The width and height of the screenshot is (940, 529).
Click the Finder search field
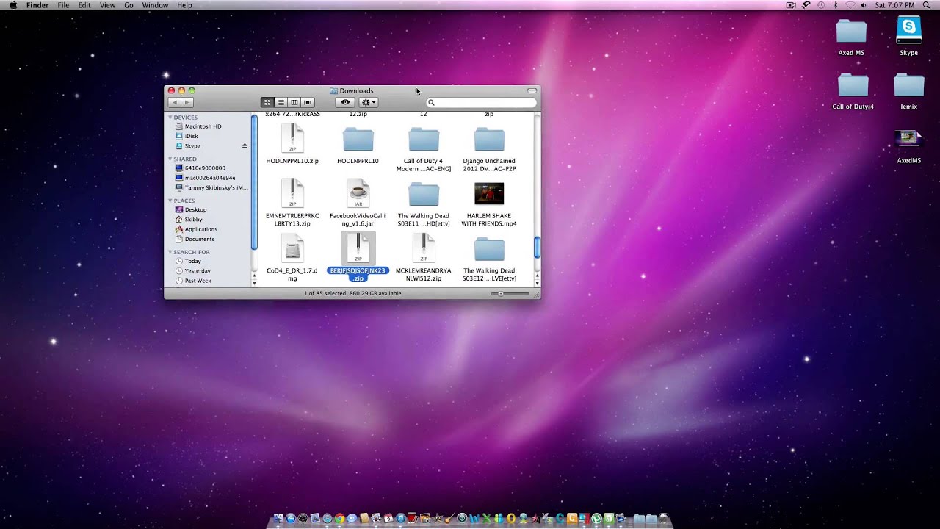481,102
